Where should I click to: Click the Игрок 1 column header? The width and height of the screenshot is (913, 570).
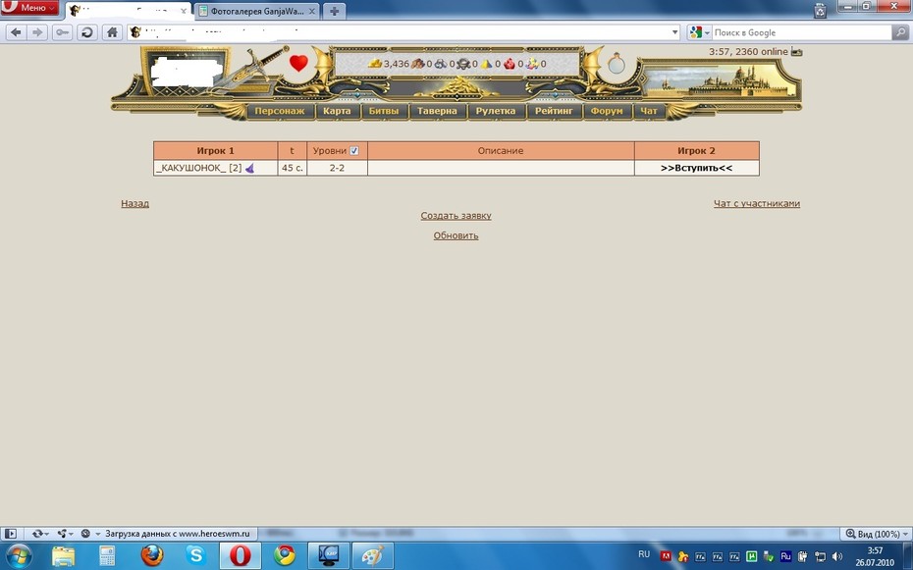(215, 151)
